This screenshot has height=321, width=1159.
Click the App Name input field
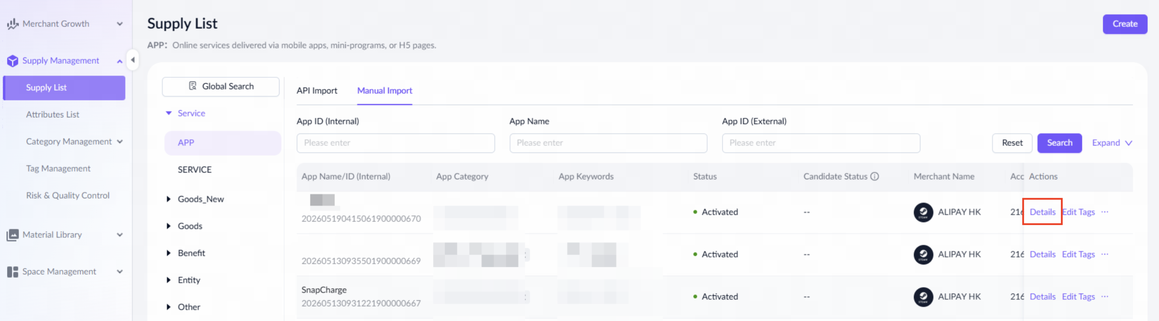point(608,143)
